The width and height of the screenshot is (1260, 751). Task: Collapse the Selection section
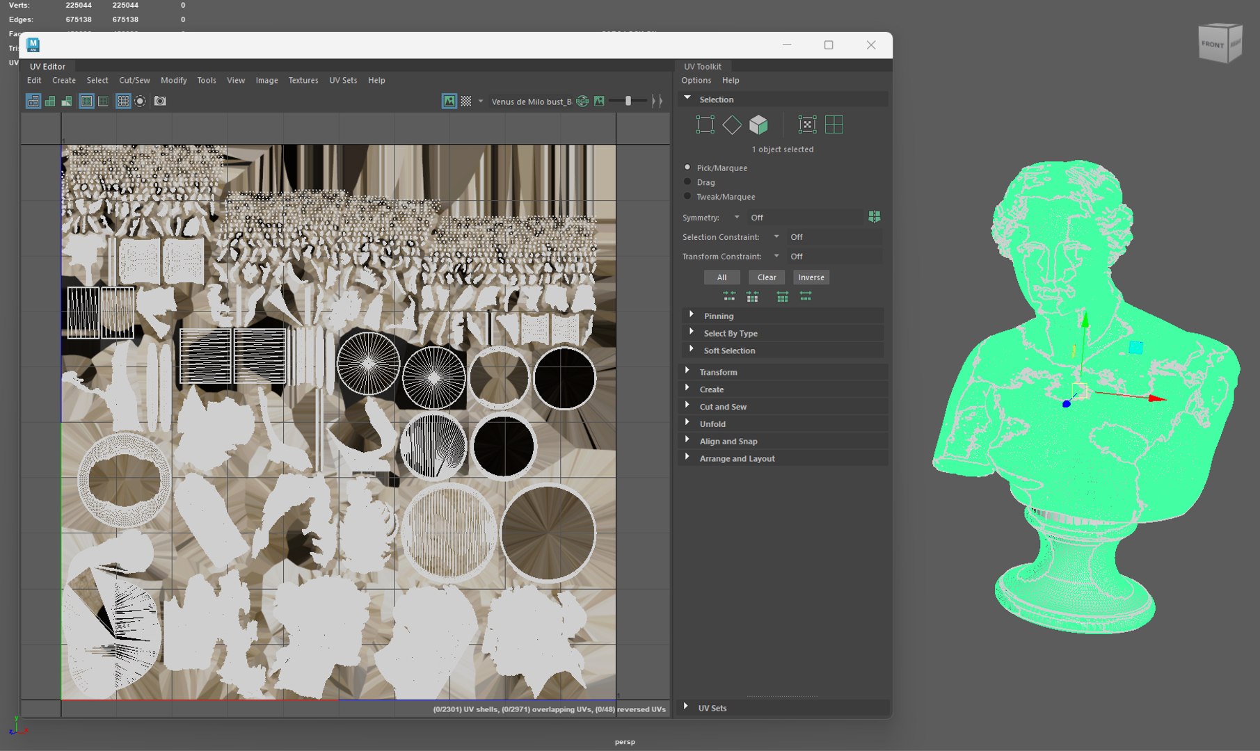tap(783, 99)
